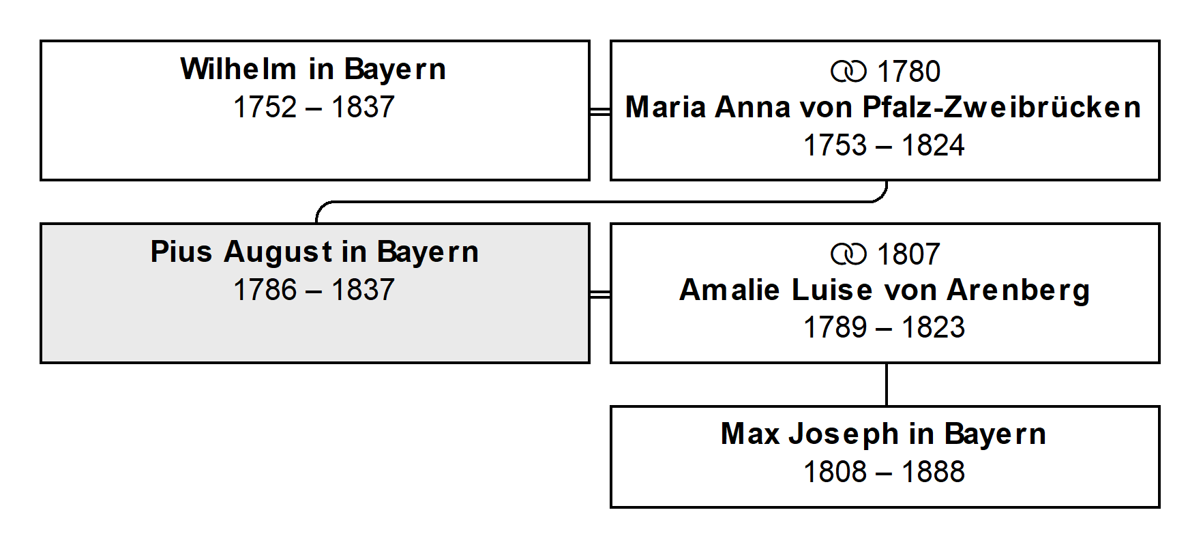
Task: Open Maria Anna von Pfalz-Zweibrücken entry
Action: coord(884,107)
